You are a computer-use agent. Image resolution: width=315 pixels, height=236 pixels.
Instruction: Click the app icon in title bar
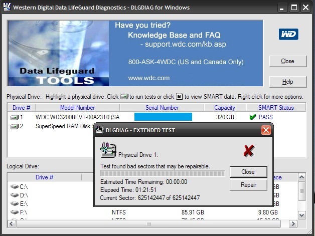[7, 7]
